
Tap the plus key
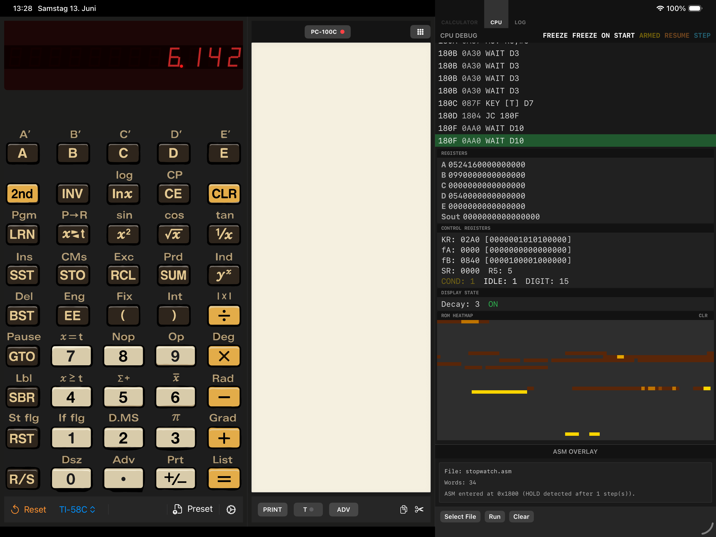click(224, 438)
